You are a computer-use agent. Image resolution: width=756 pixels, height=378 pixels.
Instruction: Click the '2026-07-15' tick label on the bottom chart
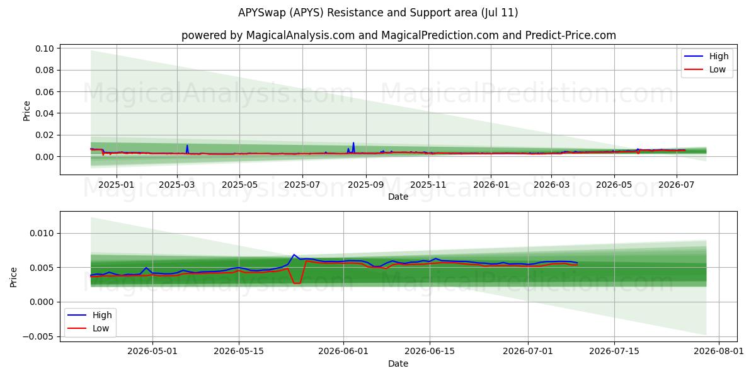coord(614,352)
